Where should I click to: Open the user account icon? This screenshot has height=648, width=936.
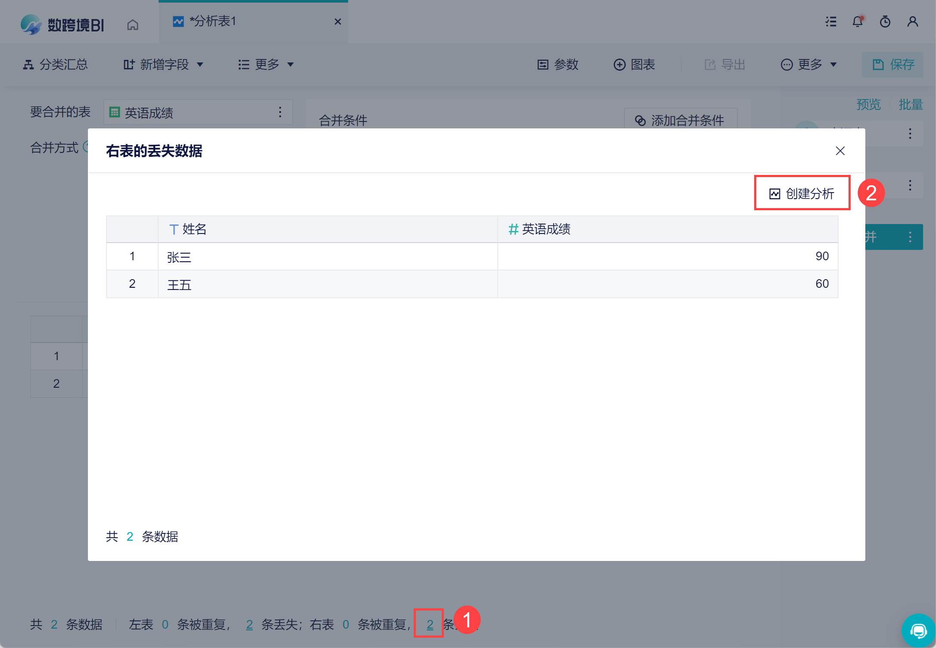[913, 22]
